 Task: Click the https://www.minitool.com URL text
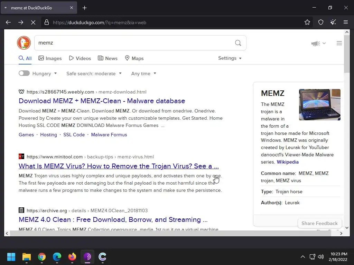point(55,157)
